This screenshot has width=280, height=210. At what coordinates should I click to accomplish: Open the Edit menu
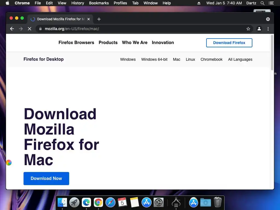tap(49, 3)
